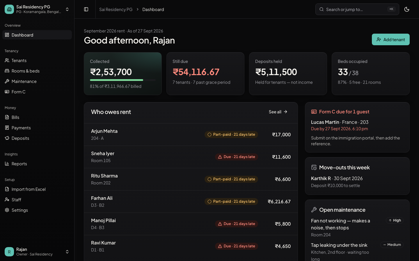Click the Form C sidebar icon

pyautogui.click(x=7, y=92)
